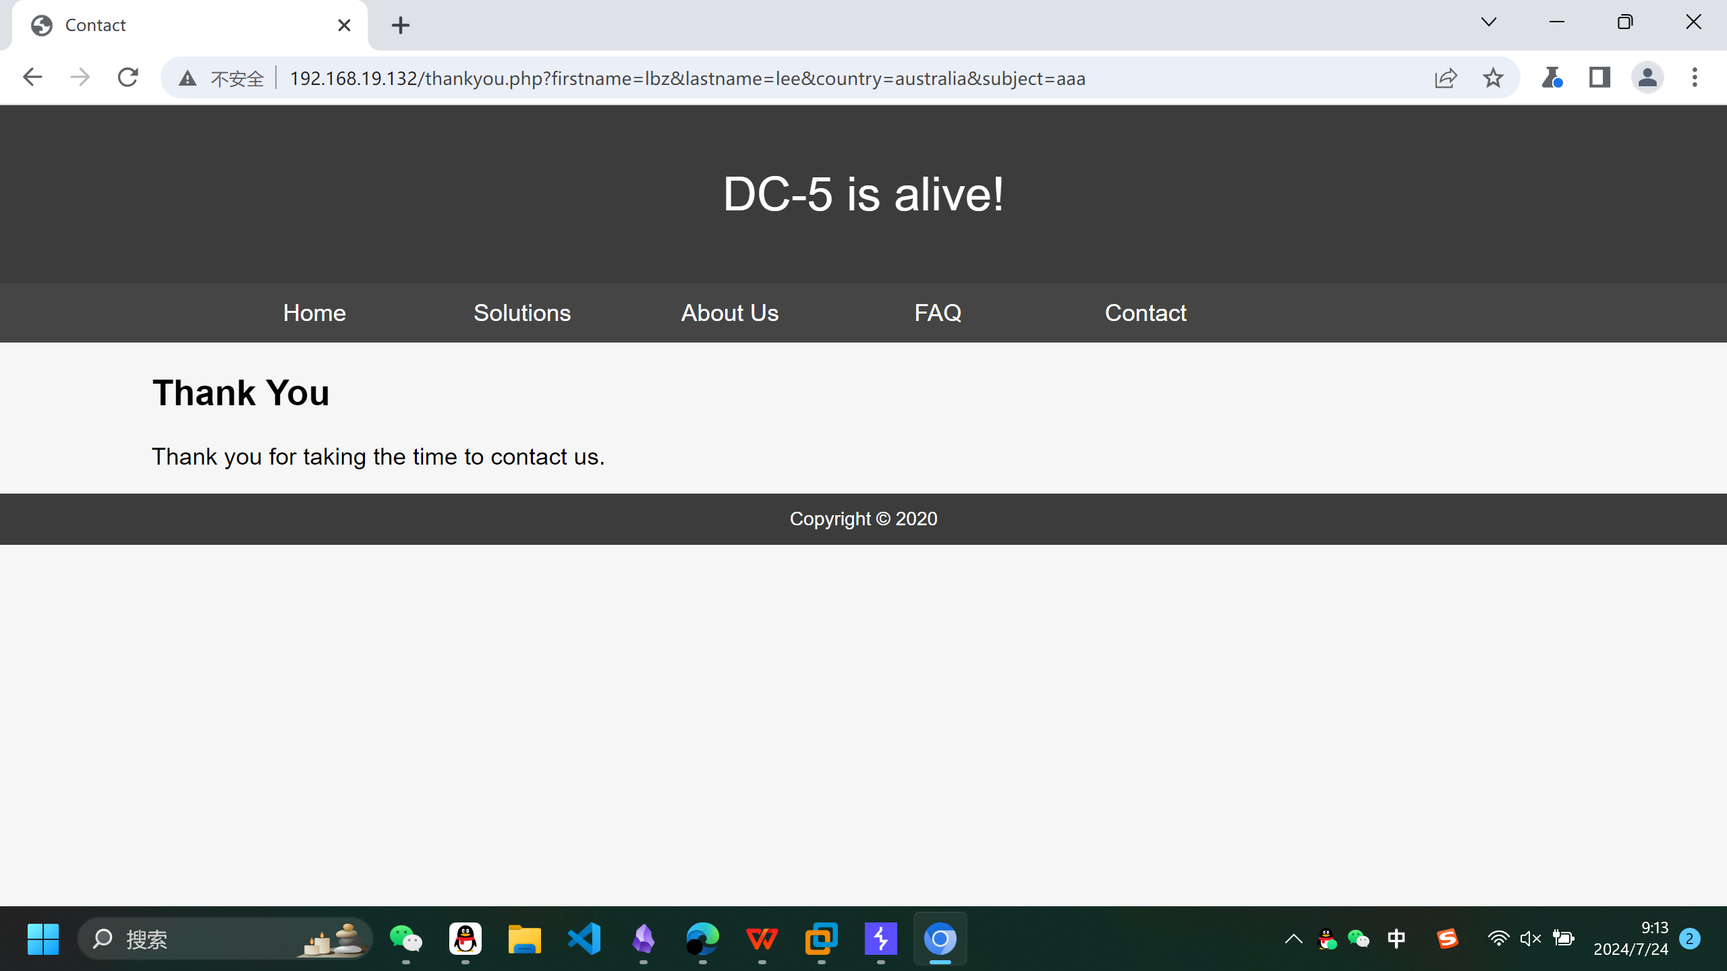Open the FAQ menu item

(x=938, y=313)
